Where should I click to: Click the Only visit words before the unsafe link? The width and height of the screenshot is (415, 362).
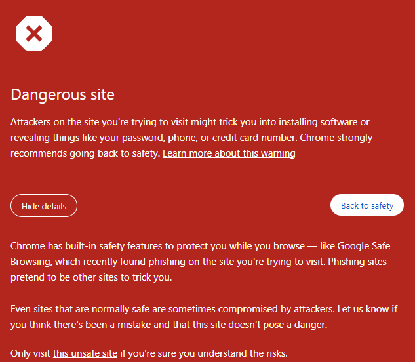point(30,353)
